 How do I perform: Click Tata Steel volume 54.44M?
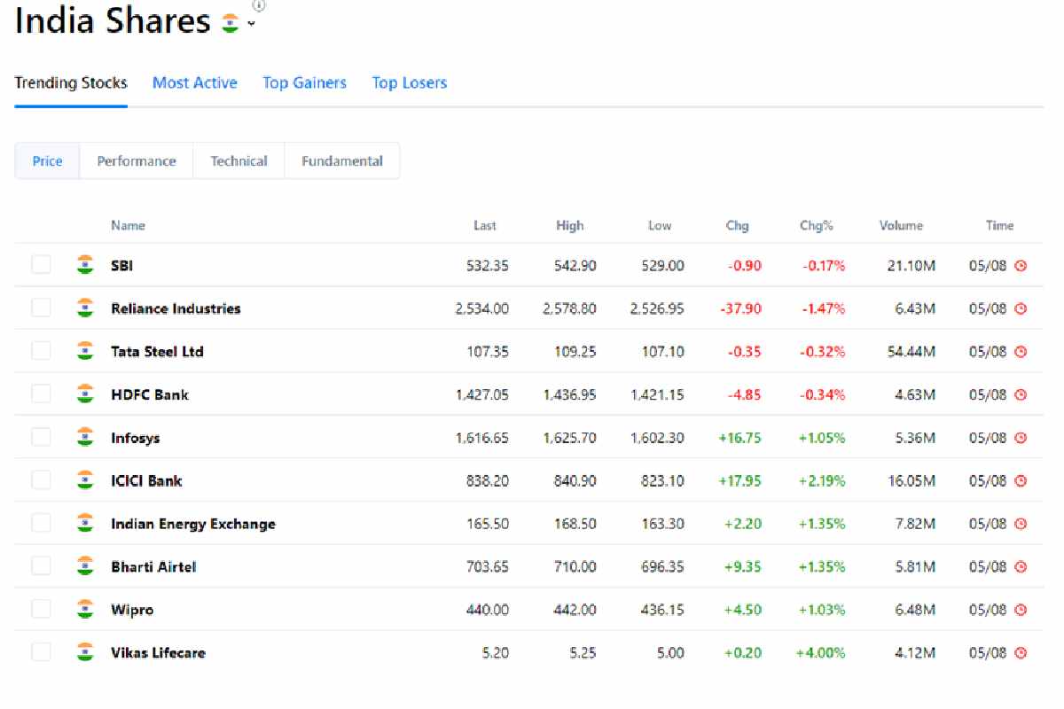point(911,351)
